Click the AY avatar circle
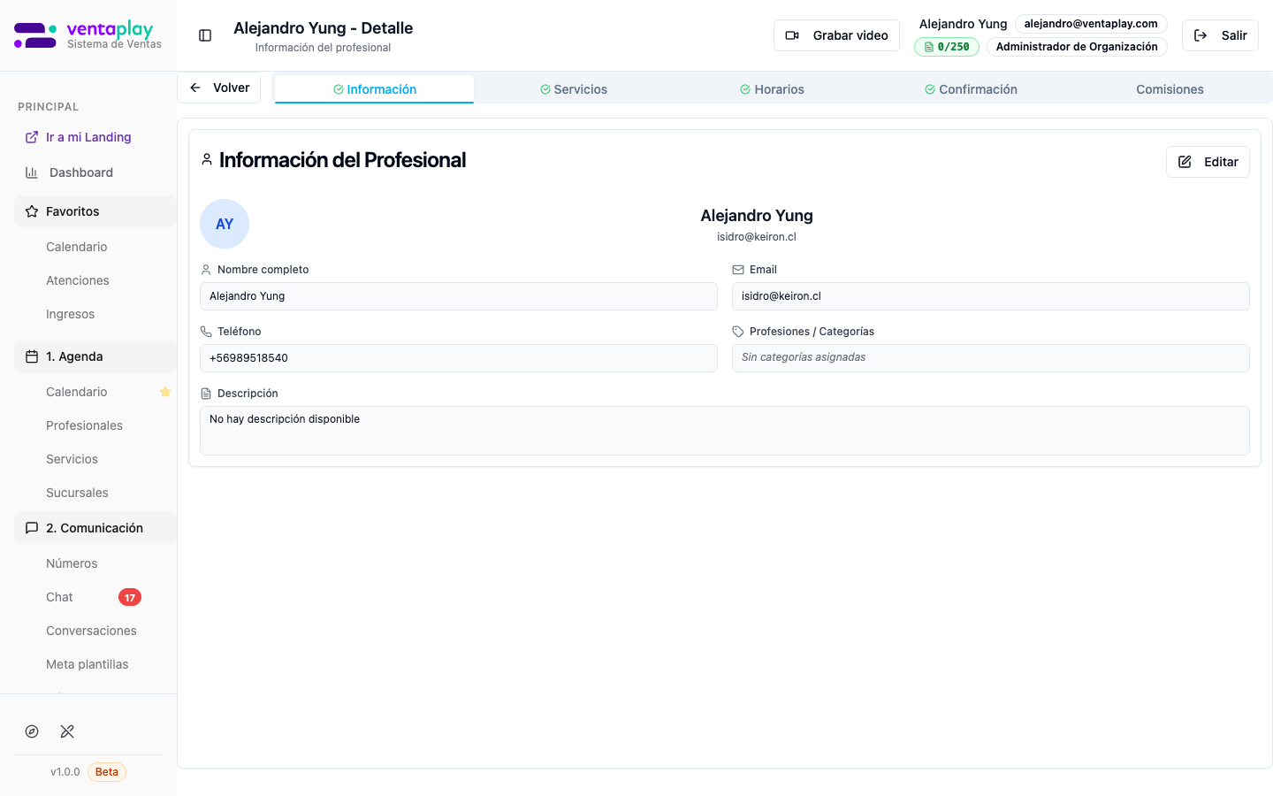Screen dimensions: 1273x796 point(225,224)
